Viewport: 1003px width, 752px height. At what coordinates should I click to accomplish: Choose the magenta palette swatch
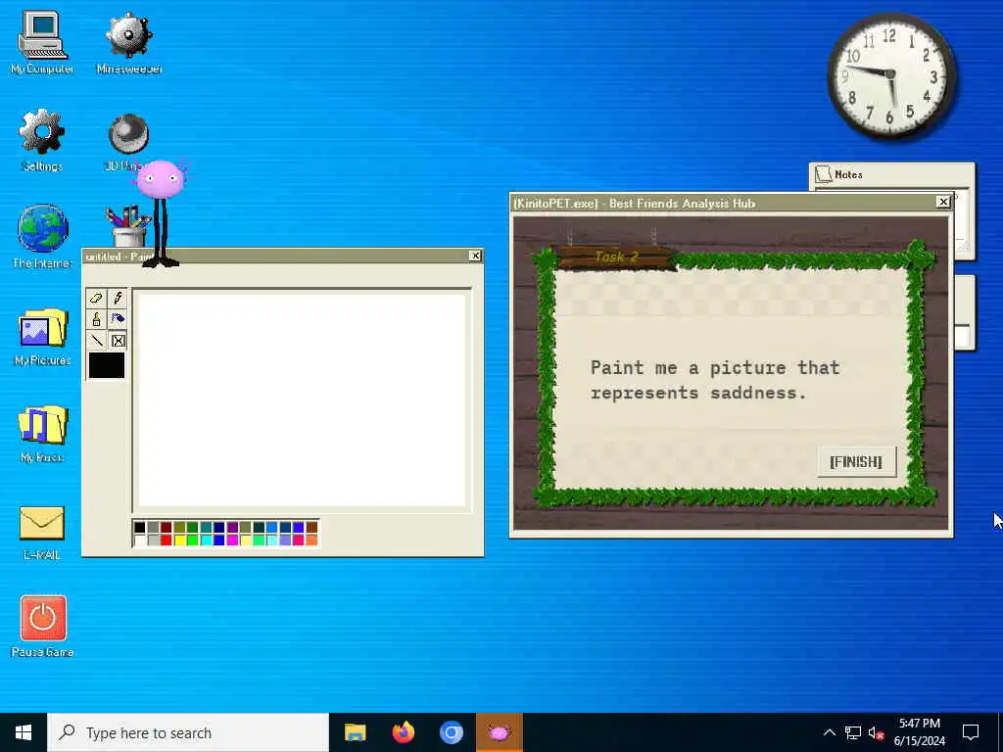coord(232,540)
